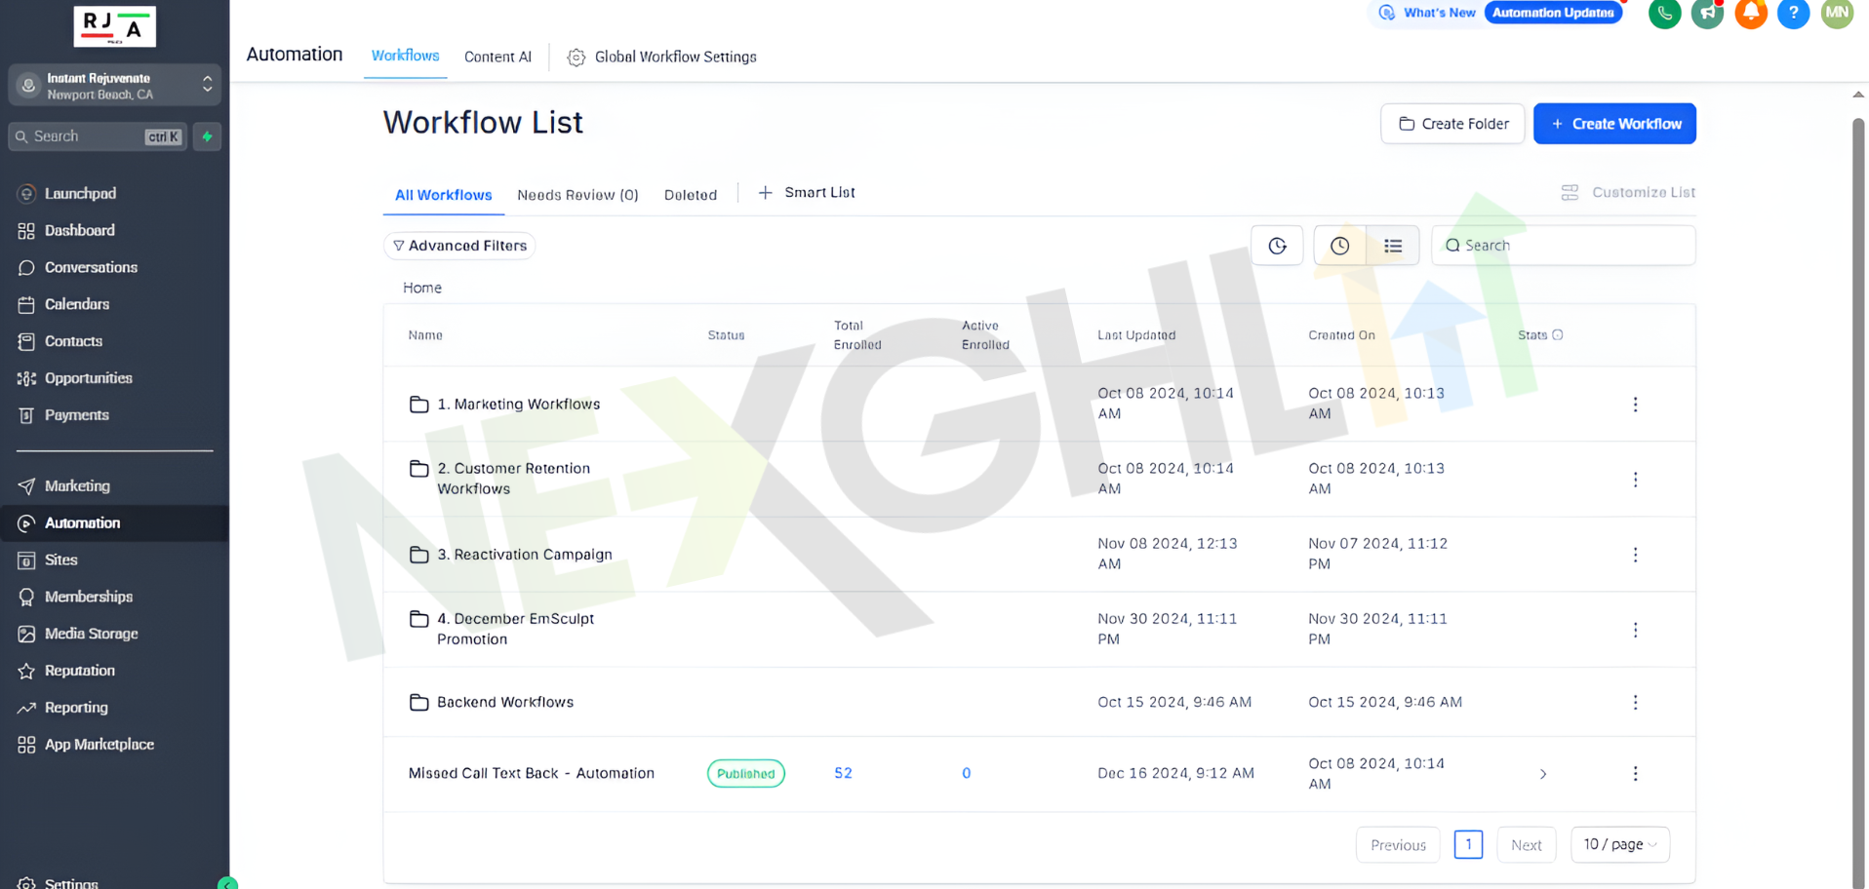Select the Needs Review tab
Viewport: 1869px width, 889px height.
tap(577, 195)
